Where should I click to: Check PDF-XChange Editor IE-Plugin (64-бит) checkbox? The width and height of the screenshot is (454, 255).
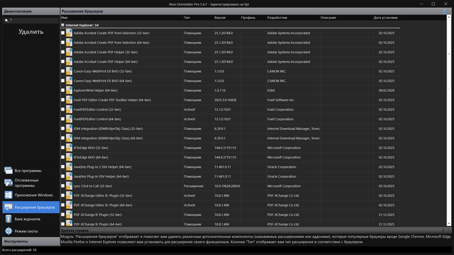(63, 205)
